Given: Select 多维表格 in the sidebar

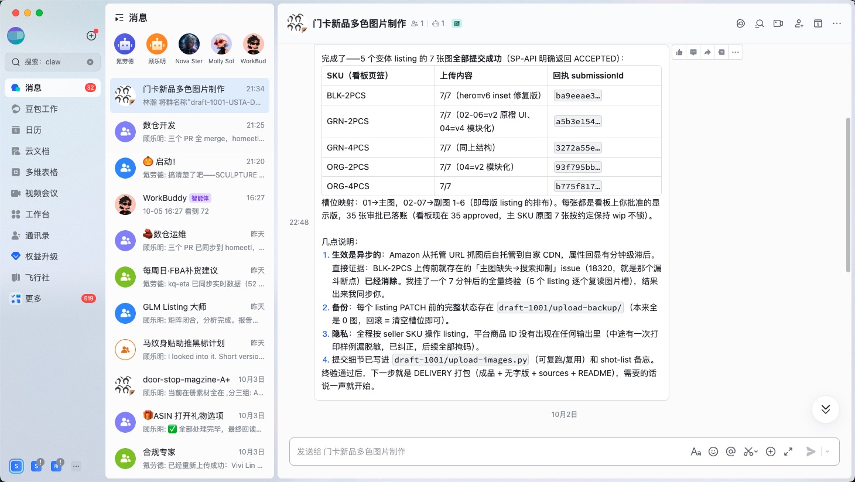Looking at the screenshot, I should click(x=53, y=172).
